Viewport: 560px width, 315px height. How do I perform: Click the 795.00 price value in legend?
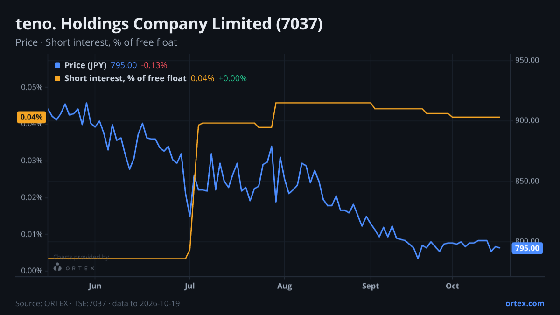124,65
